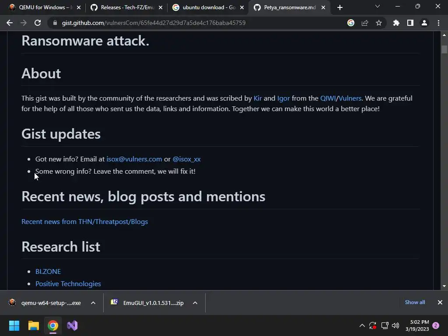Open a new browser tab

(339, 7)
